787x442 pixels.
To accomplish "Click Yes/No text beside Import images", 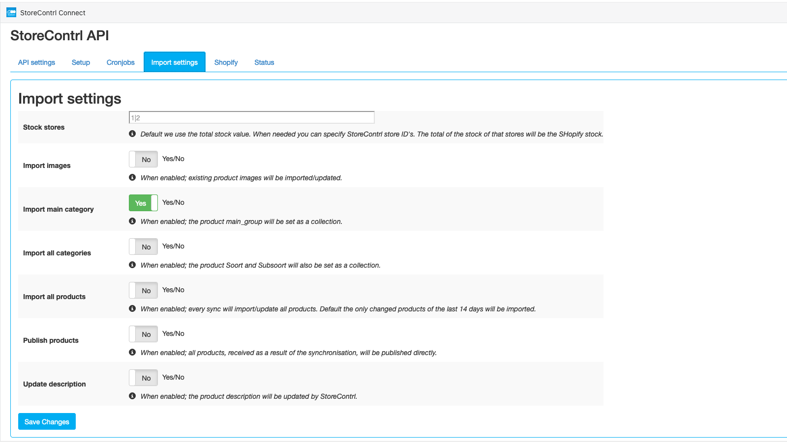I will coord(173,159).
